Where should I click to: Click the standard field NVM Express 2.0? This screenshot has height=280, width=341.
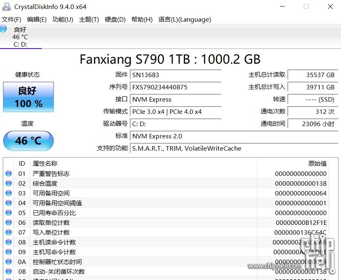click(234, 136)
